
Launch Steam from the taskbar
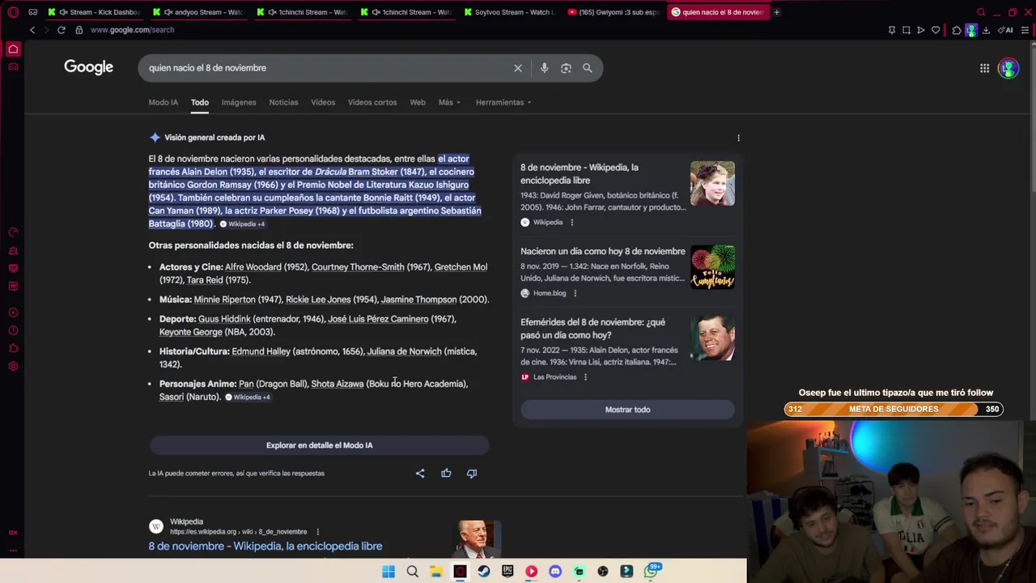point(483,572)
